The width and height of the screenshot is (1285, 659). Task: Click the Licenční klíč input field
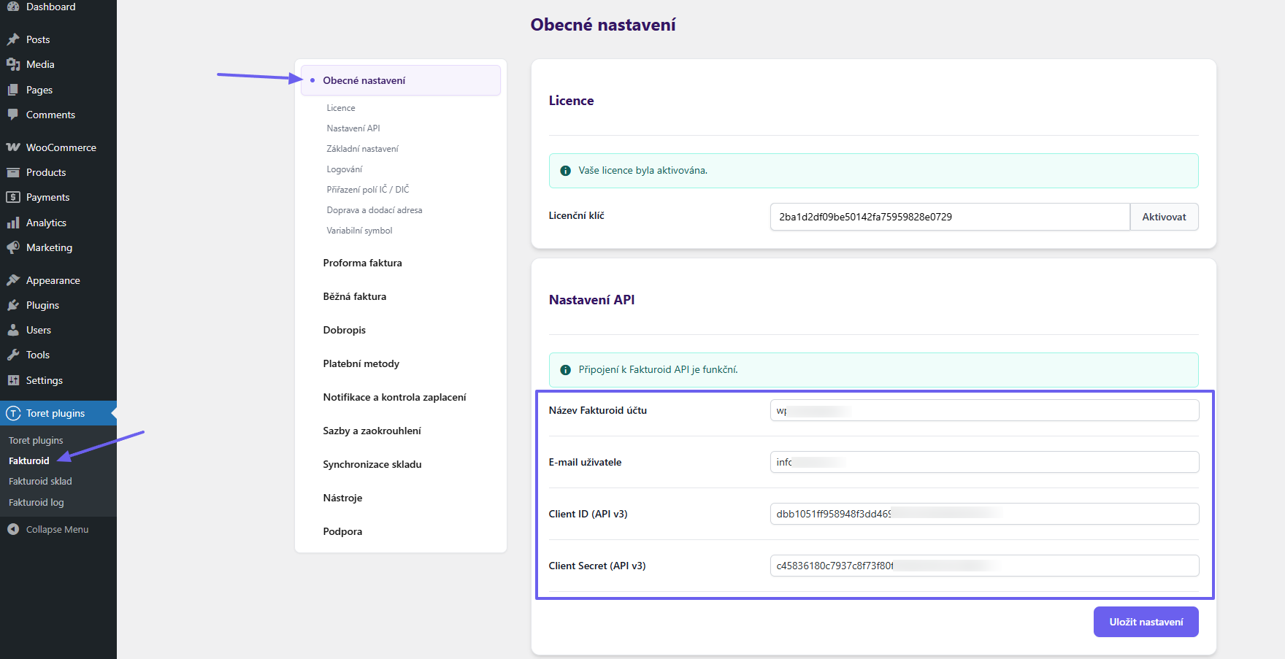click(x=950, y=217)
